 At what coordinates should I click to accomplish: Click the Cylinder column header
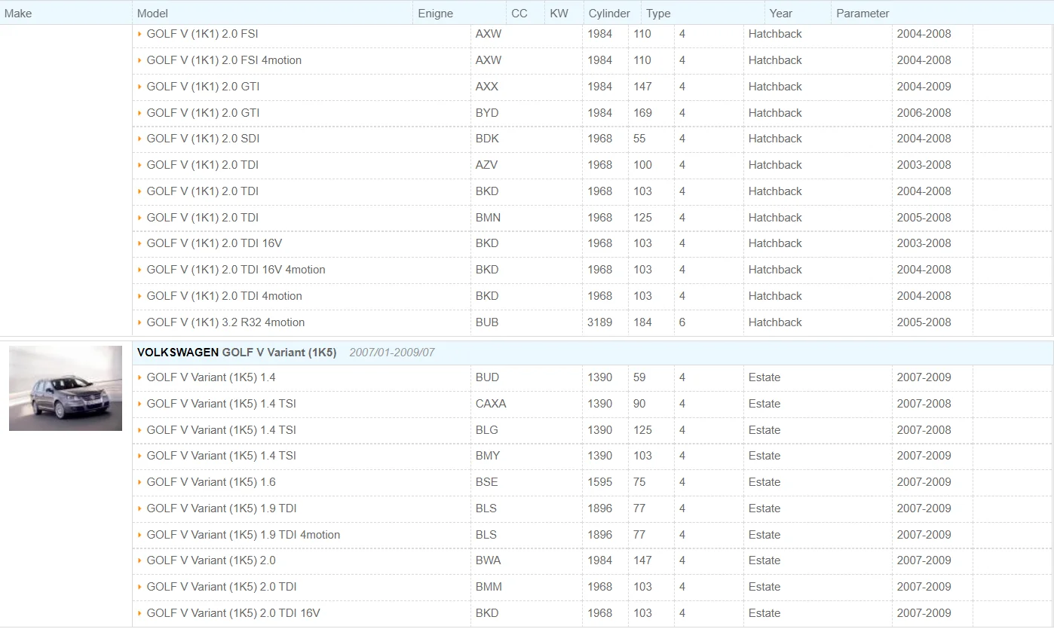click(x=609, y=14)
